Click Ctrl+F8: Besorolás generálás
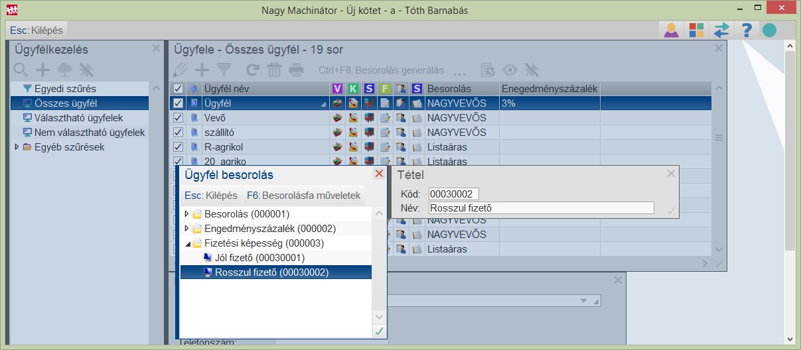 (x=381, y=70)
